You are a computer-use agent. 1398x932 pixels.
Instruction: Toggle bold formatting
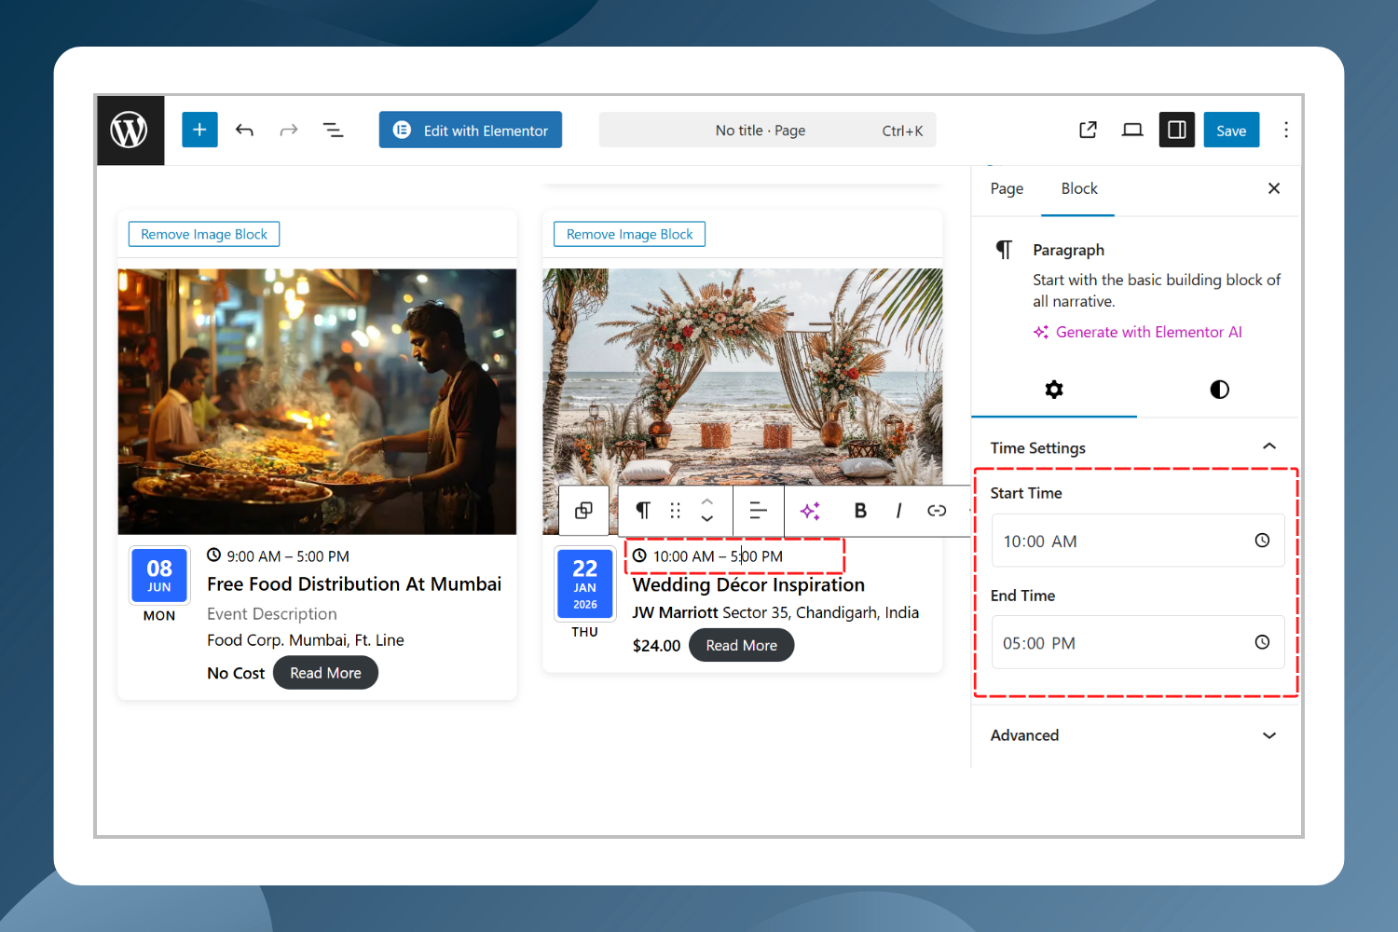tap(860, 511)
